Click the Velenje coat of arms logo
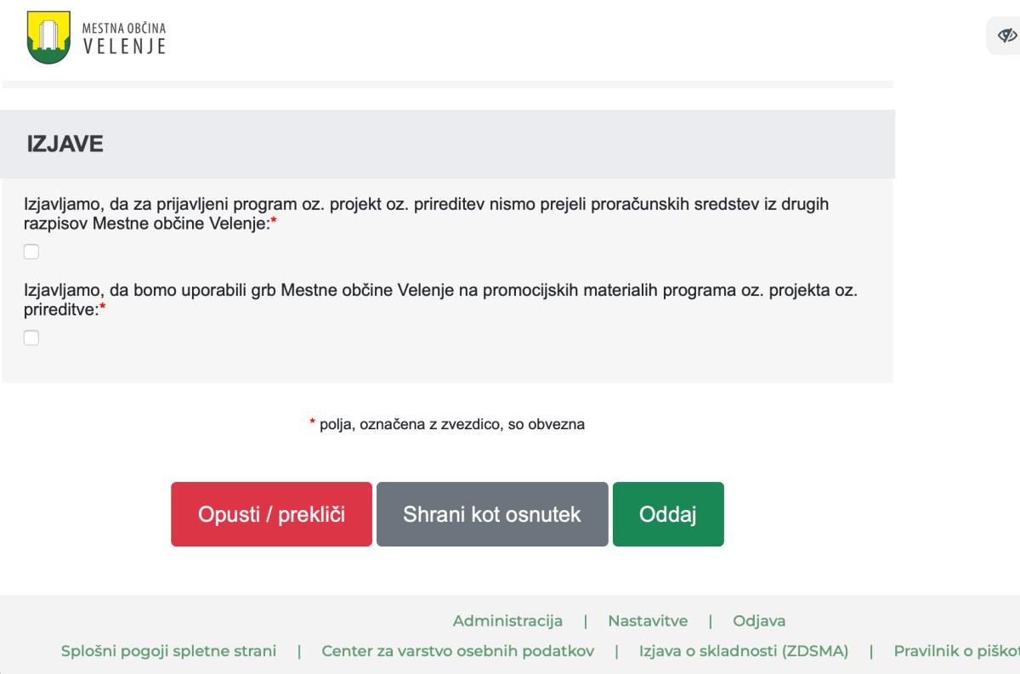Viewport: 1020px width, 674px height. click(48, 37)
